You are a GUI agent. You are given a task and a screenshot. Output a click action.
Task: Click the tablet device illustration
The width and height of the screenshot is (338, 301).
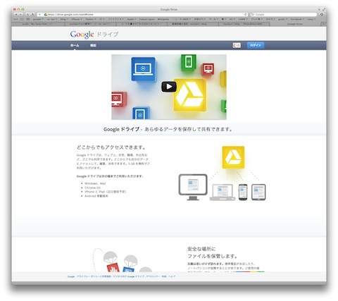[x=258, y=192]
